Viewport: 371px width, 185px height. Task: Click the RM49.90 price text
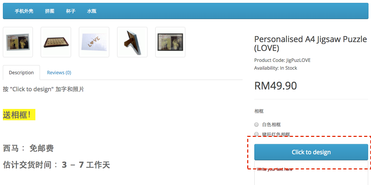click(276, 86)
